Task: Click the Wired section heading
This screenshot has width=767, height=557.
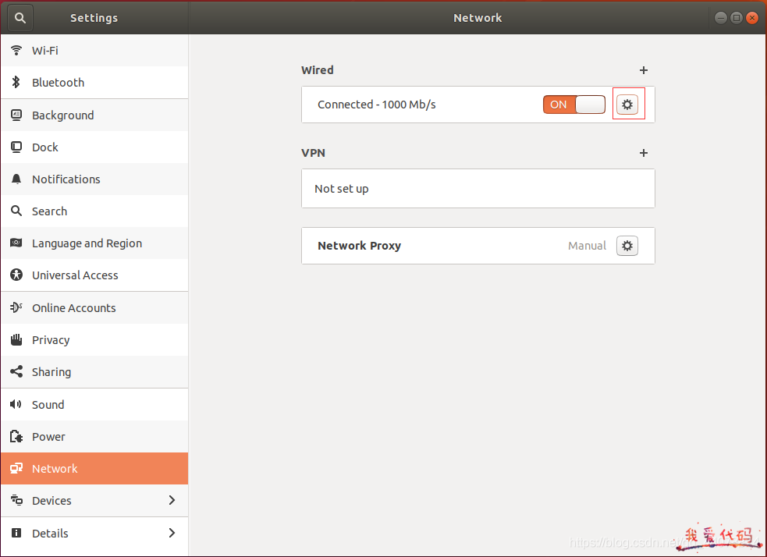Action: (x=318, y=70)
